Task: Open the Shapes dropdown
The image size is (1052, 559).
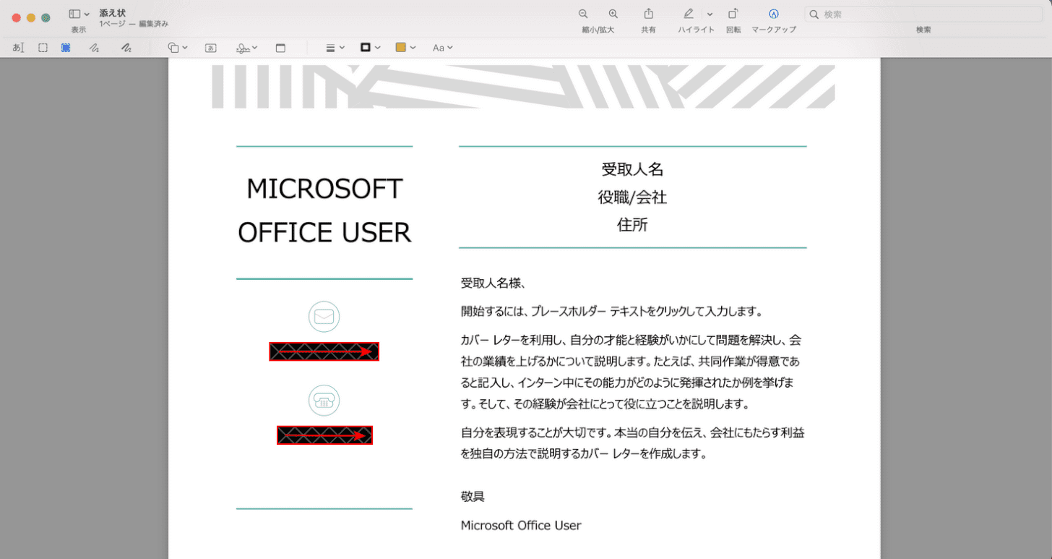Action: click(178, 48)
